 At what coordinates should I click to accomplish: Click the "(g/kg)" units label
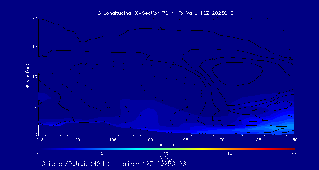coord(166,158)
